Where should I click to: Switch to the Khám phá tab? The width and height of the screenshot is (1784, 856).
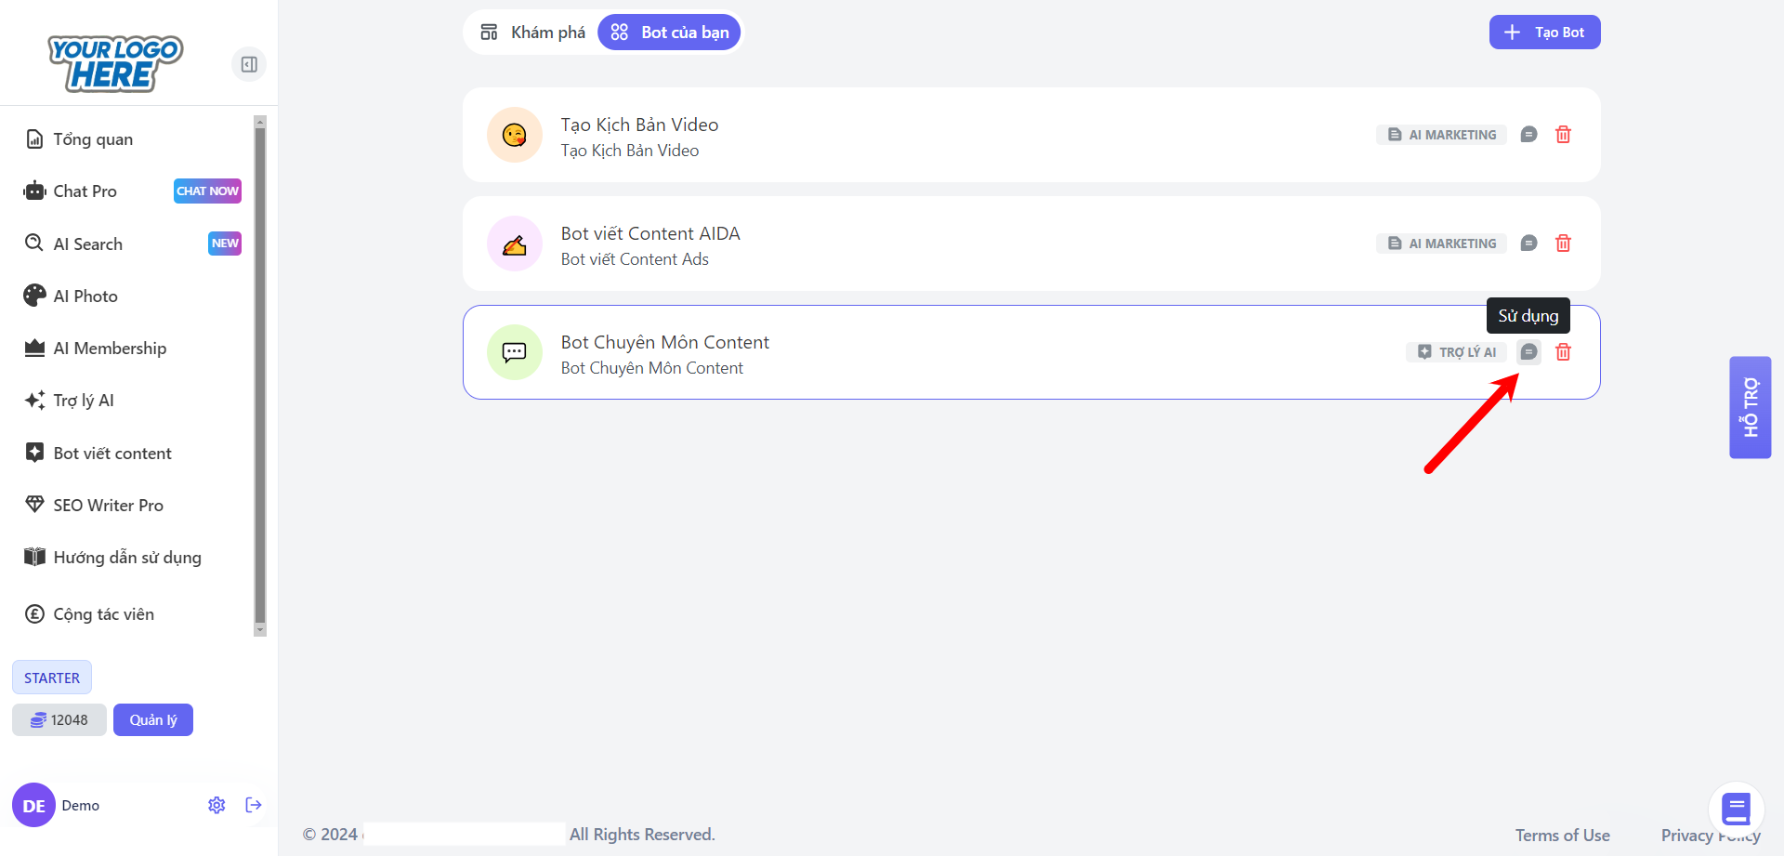click(532, 33)
